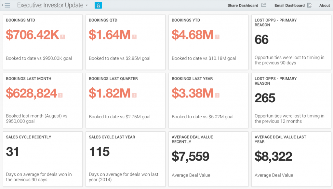Click the alert icon beside $1.64M
Viewport: 333px width, 189px height.
(134, 37)
